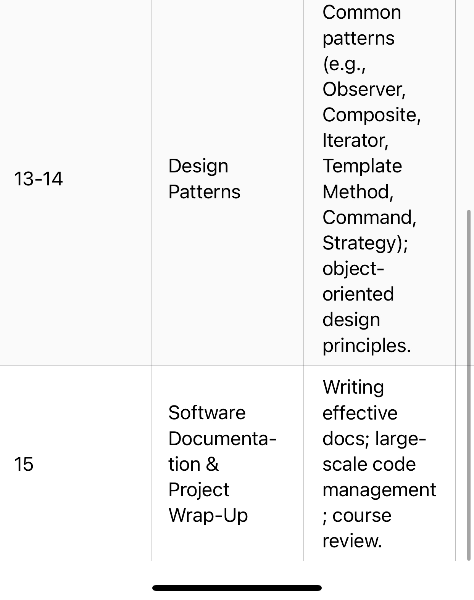Tap the word Template
The width and height of the screenshot is (474, 600).
(362, 166)
